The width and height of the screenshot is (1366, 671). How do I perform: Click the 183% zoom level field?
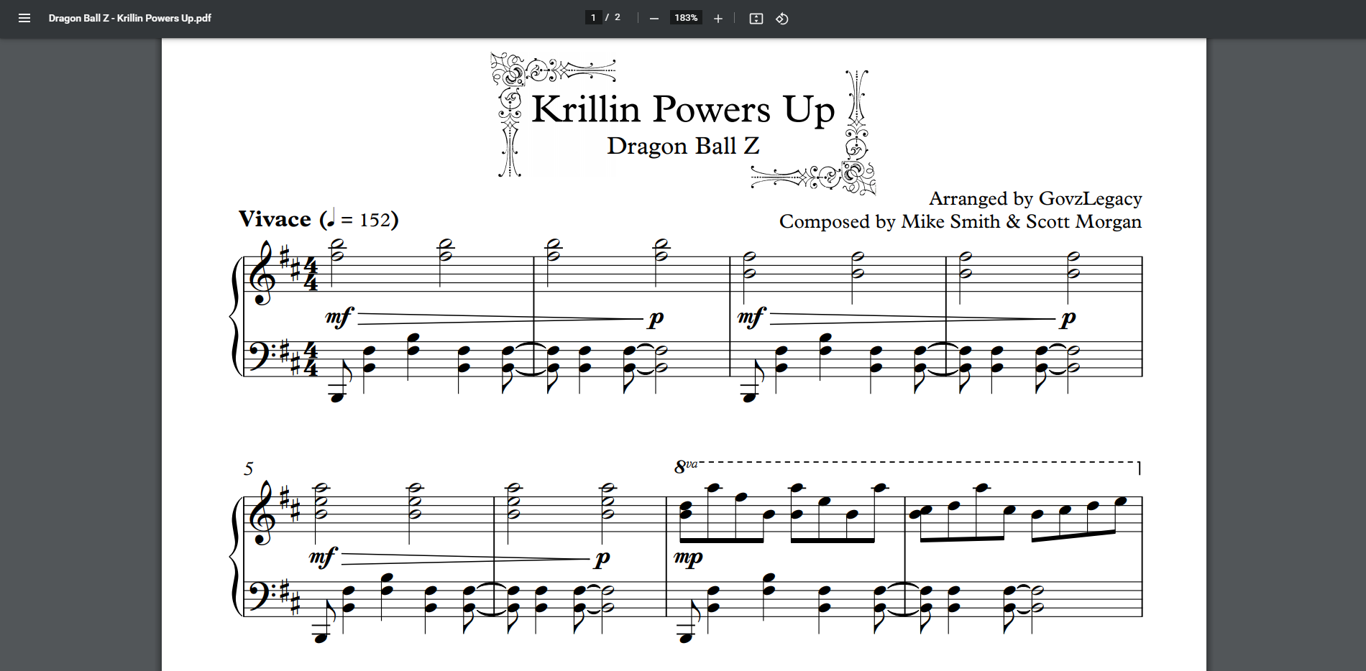pos(686,18)
